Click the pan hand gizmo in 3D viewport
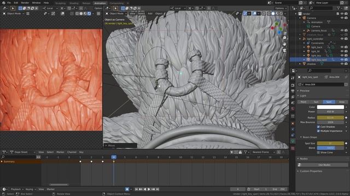Screen dimensions: 350x196 click(284, 44)
